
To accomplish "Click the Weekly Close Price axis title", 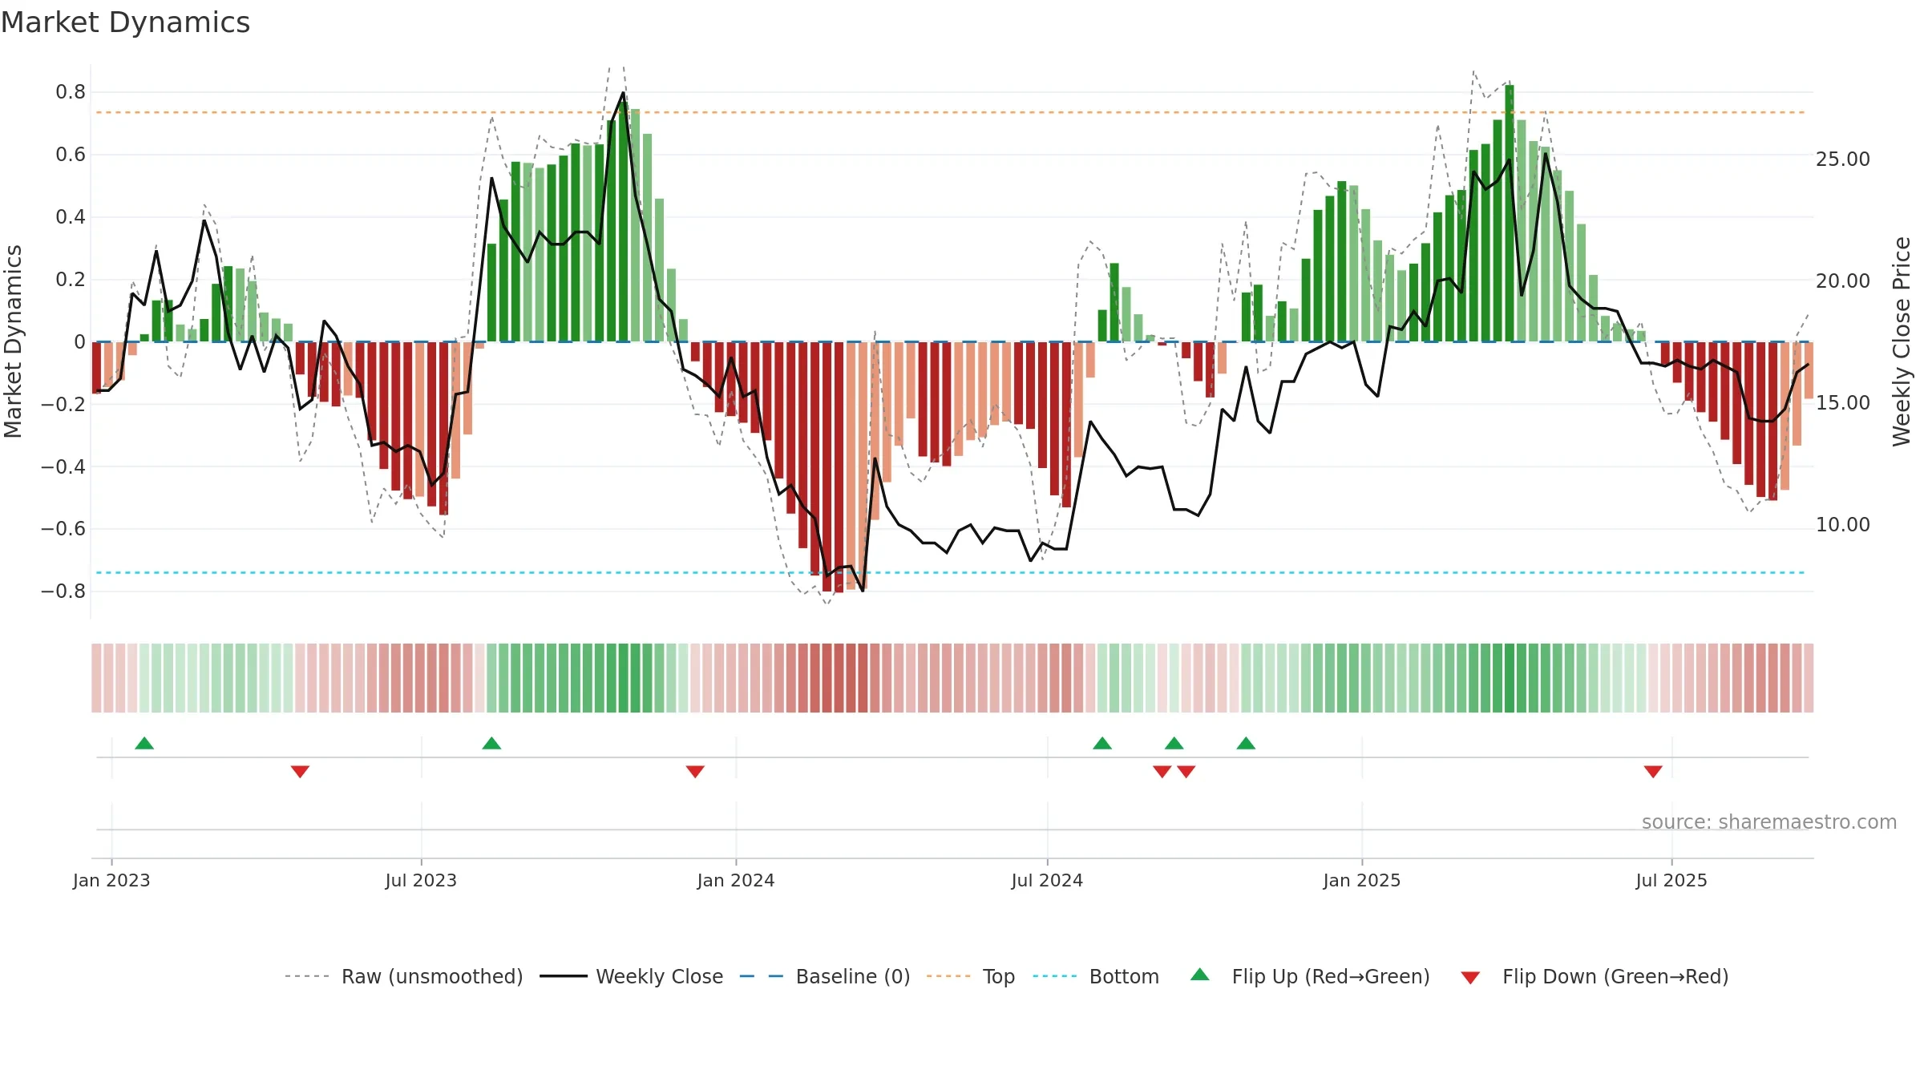I will pos(1902,341).
